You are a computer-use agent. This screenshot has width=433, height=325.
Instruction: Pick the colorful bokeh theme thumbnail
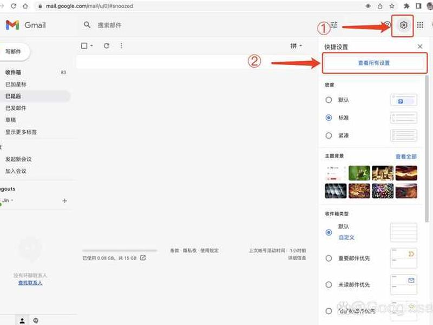[x=383, y=191]
